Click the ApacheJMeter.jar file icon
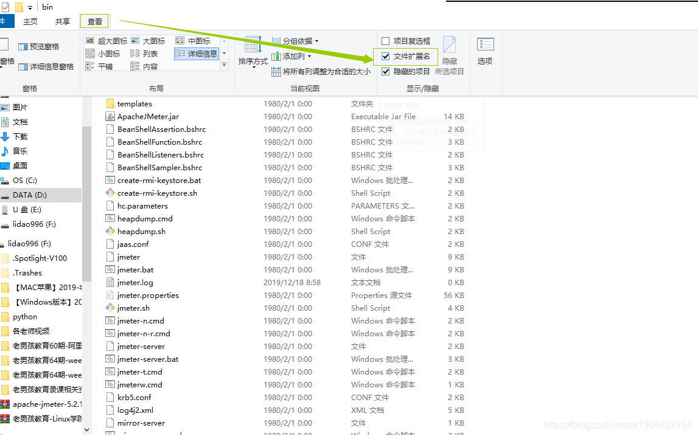Screen dimensions: 698x436 point(110,117)
